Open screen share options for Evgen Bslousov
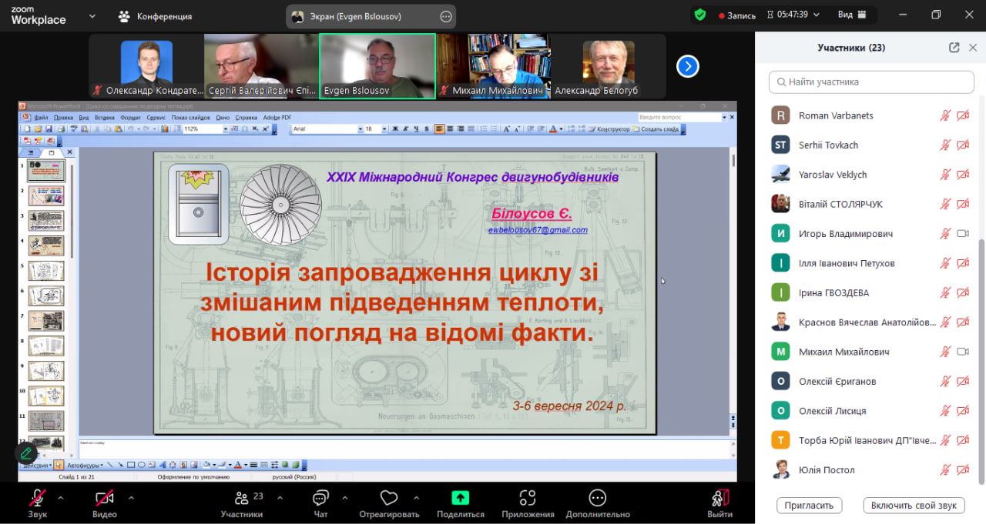 [x=446, y=16]
